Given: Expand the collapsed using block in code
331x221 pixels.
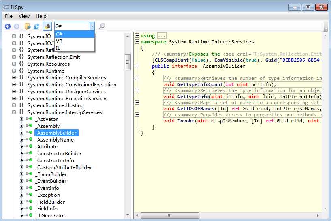Looking at the screenshot, I should point(137,36).
